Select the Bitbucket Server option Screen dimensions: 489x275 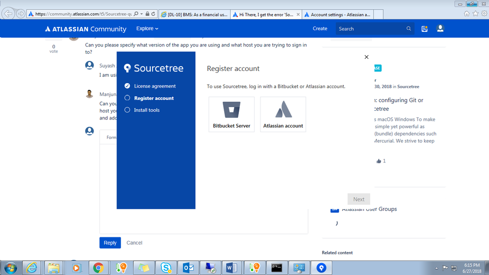click(x=232, y=114)
